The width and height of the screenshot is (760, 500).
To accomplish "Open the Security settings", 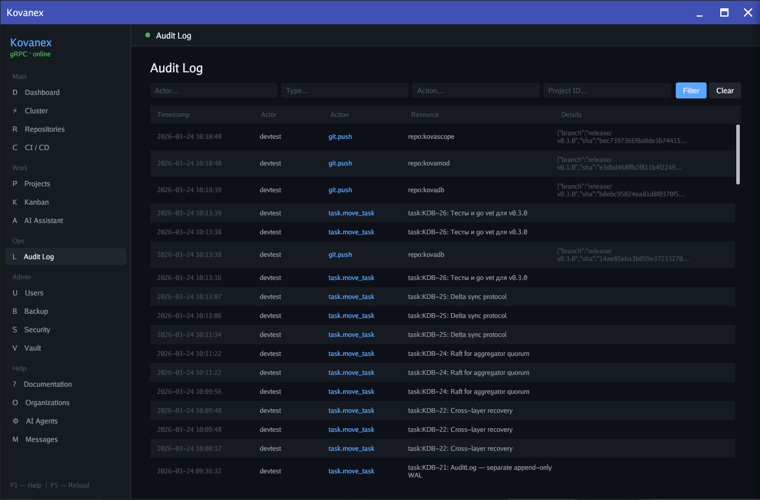I will [37, 329].
